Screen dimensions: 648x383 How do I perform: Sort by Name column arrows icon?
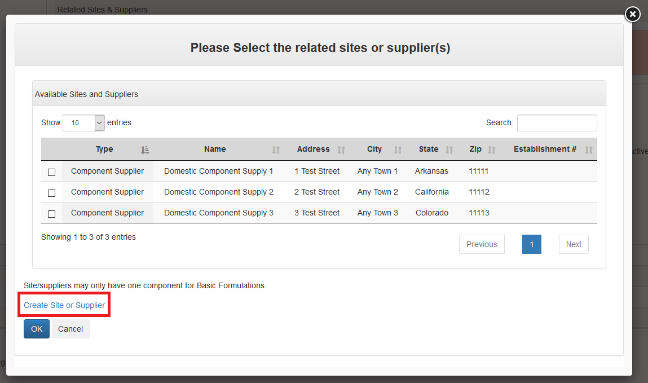(x=276, y=150)
